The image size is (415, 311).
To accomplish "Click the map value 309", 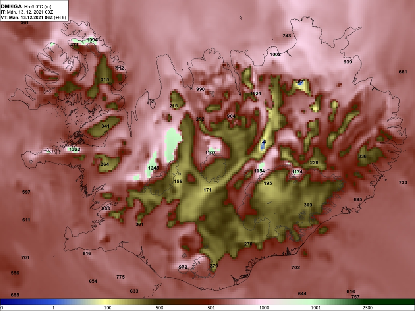I will point(308,205).
